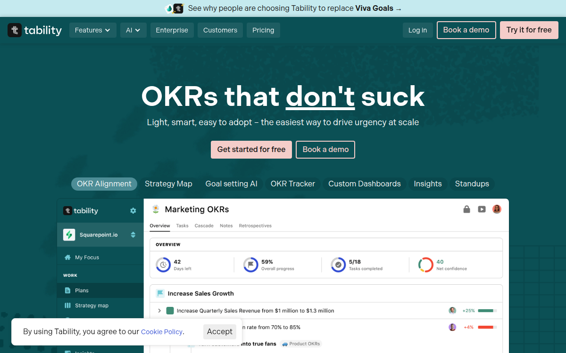Switch to the Standups feature tab
This screenshot has width=566, height=353.
pos(472,184)
